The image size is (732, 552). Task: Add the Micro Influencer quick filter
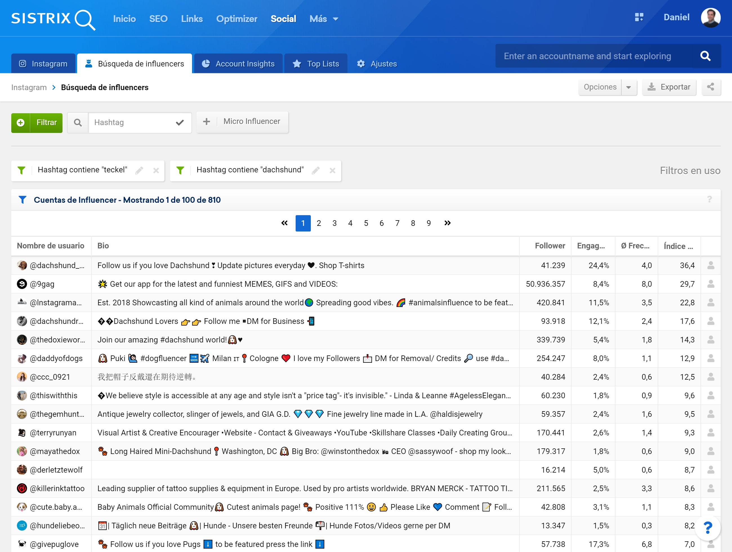coord(243,121)
